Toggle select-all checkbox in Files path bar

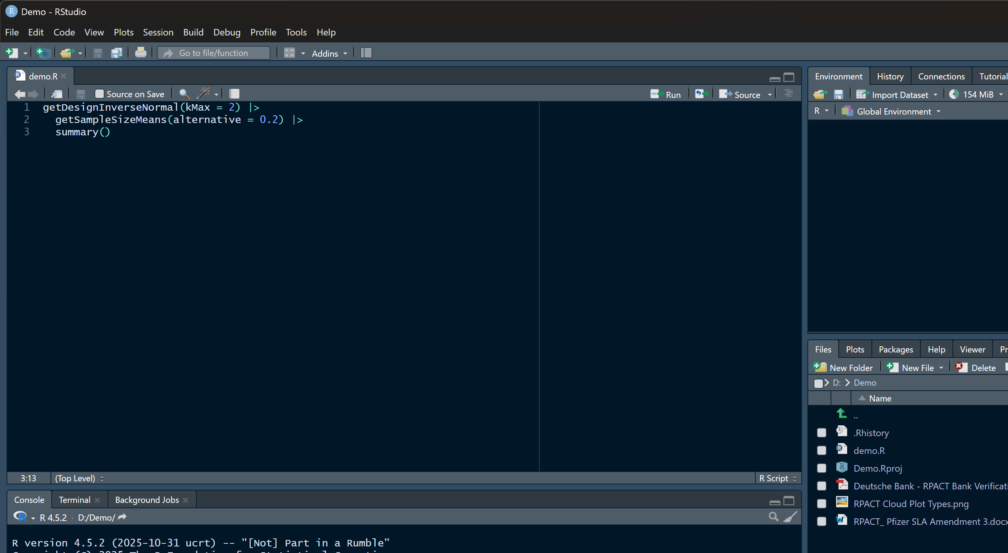(818, 383)
